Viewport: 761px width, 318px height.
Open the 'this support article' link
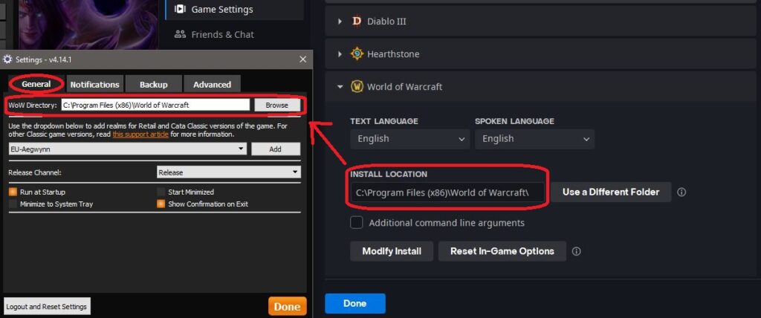(140, 134)
